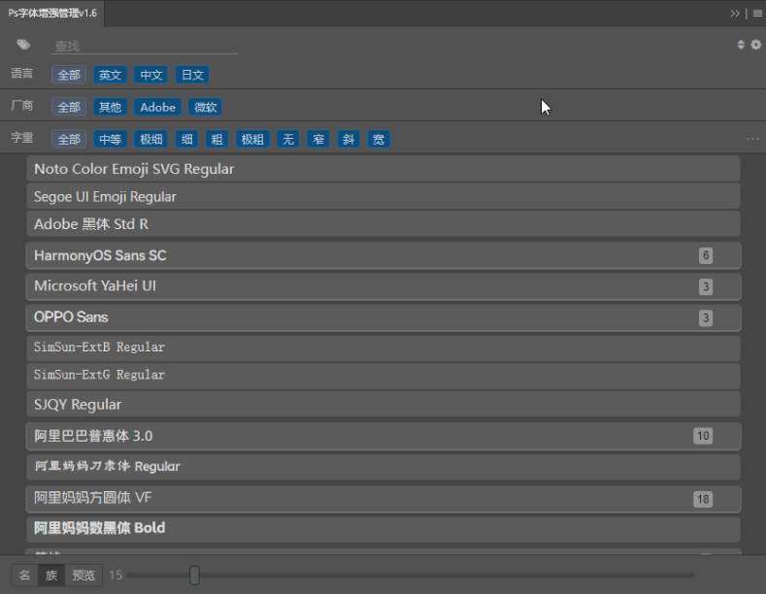Toggle the 英文 language filter
This screenshot has width=766, height=594.
coord(111,75)
